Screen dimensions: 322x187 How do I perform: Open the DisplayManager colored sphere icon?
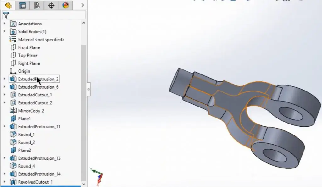click(x=65, y=5)
